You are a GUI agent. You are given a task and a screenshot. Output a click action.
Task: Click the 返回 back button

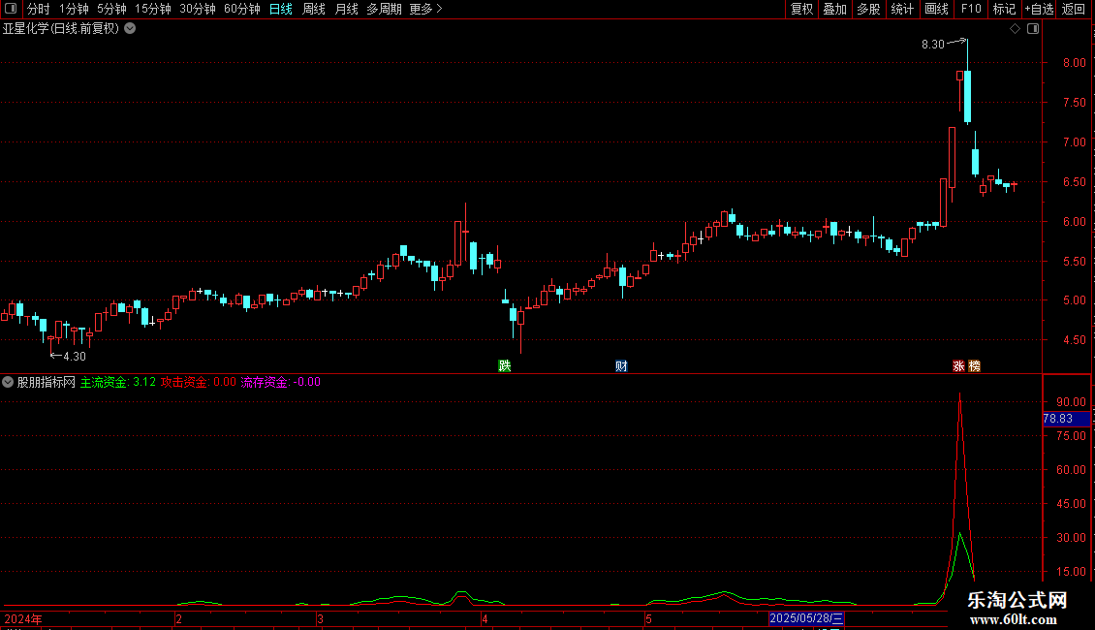(x=1074, y=9)
